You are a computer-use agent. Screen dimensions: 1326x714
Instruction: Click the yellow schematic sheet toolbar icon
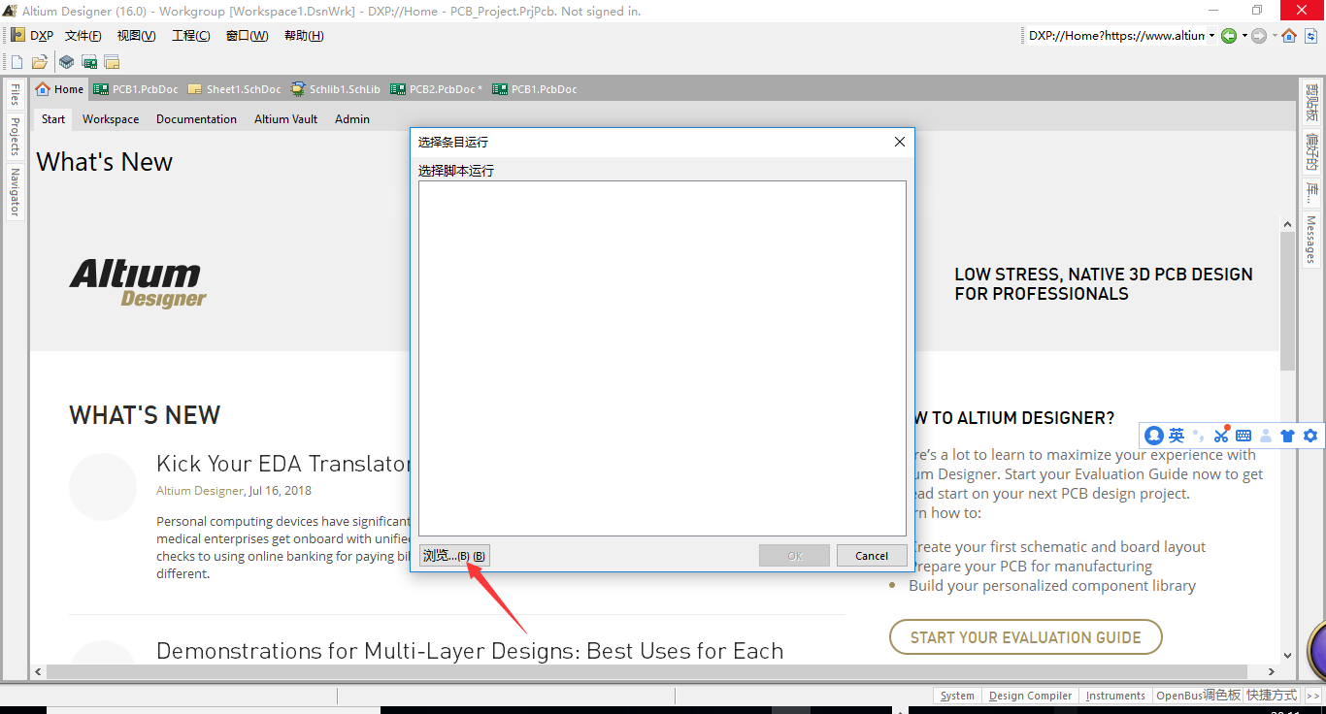point(113,62)
